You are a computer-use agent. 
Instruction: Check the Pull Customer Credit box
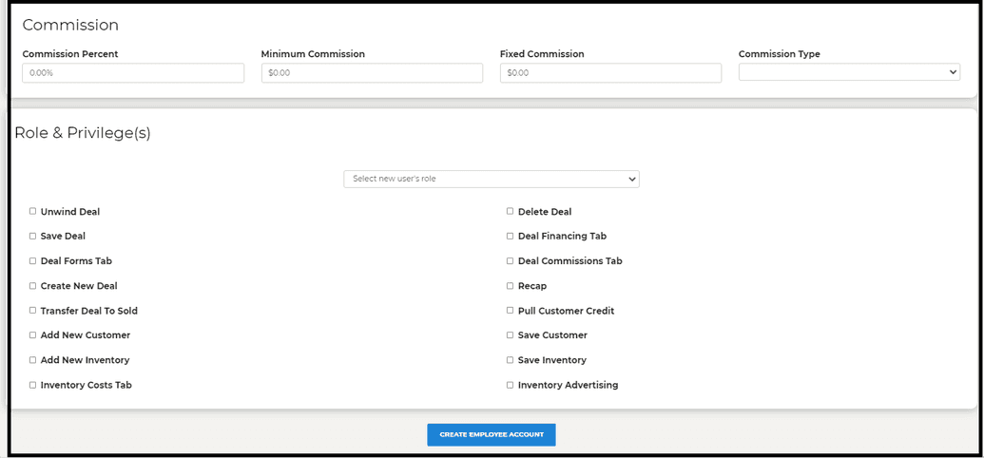(511, 311)
